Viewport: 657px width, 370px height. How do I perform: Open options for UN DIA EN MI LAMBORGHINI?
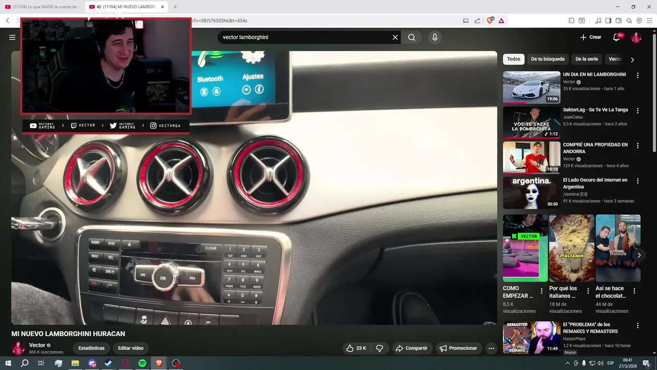(x=637, y=75)
